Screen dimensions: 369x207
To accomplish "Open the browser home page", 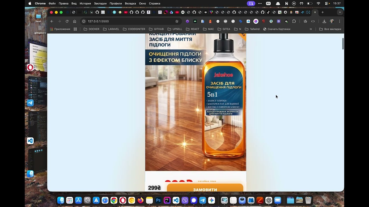I will (x=75, y=21).
